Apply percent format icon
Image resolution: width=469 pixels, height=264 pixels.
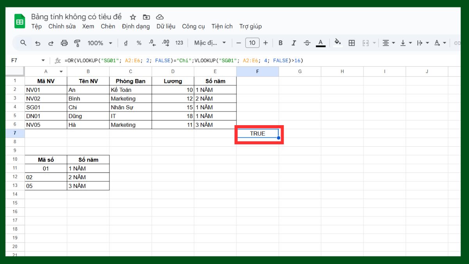(x=139, y=43)
